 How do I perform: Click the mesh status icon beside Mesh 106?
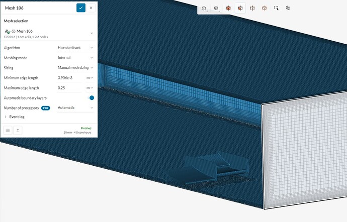(x=8, y=32)
